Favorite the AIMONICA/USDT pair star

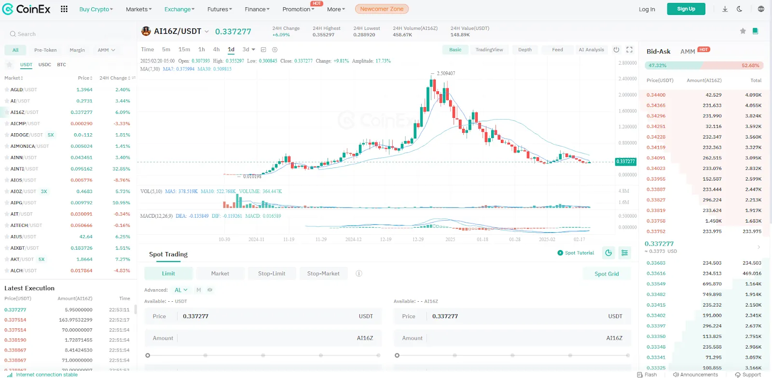click(x=7, y=146)
